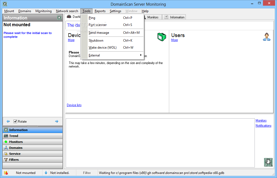The image size is (277, 178).
Task: Click the Information sidebar button icon
Action: click(6, 130)
